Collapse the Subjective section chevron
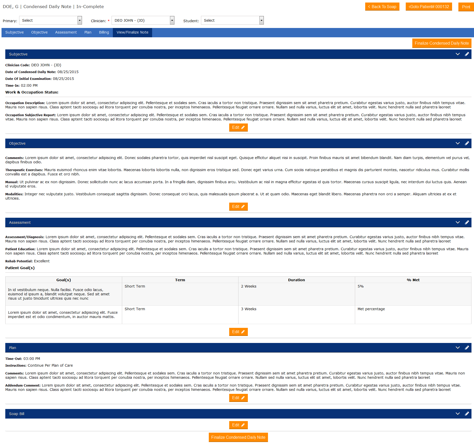474x443 pixels. click(x=458, y=54)
